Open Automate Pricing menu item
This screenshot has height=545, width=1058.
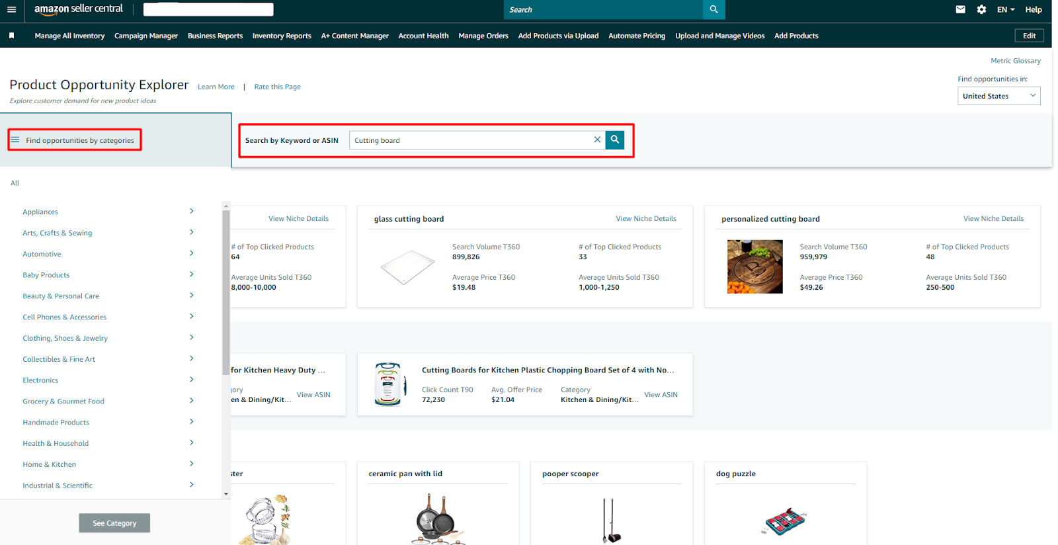pyautogui.click(x=637, y=36)
